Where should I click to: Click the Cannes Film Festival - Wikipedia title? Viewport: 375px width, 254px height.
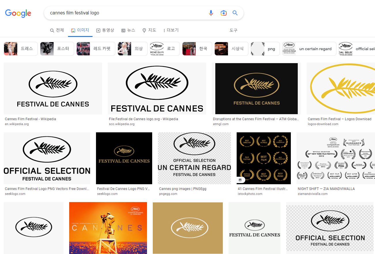(x=31, y=119)
